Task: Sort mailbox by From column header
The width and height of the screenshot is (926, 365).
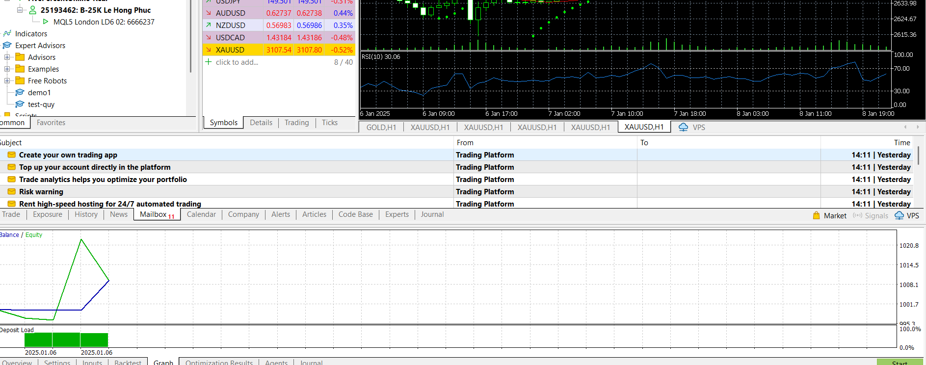Action: [x=545, y=142]
